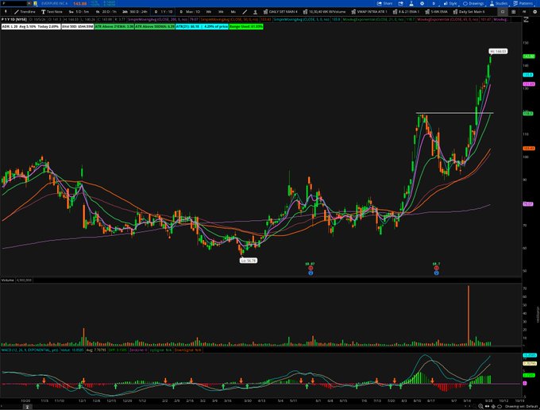Click the round icon at the toolbar end

point(534,12)
